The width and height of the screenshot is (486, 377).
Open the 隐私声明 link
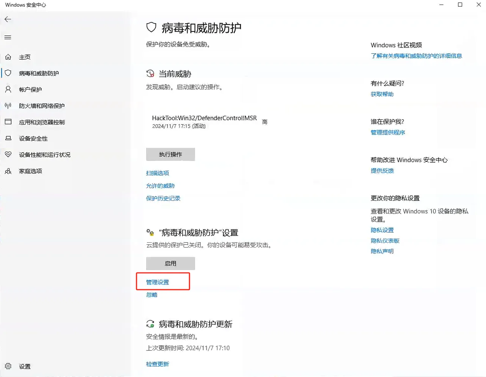click(382, 251)
